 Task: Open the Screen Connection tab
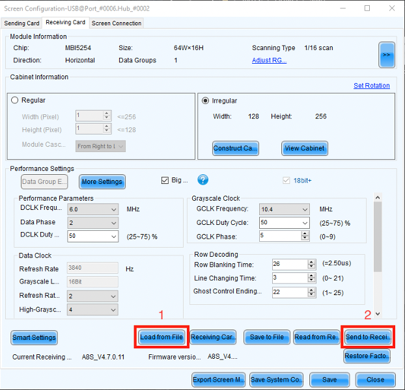pos(116,23)
